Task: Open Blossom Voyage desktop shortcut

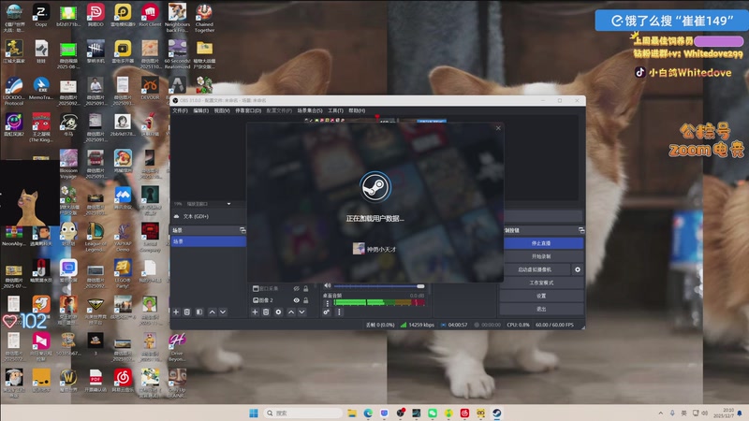Action: tap(68, 164)
